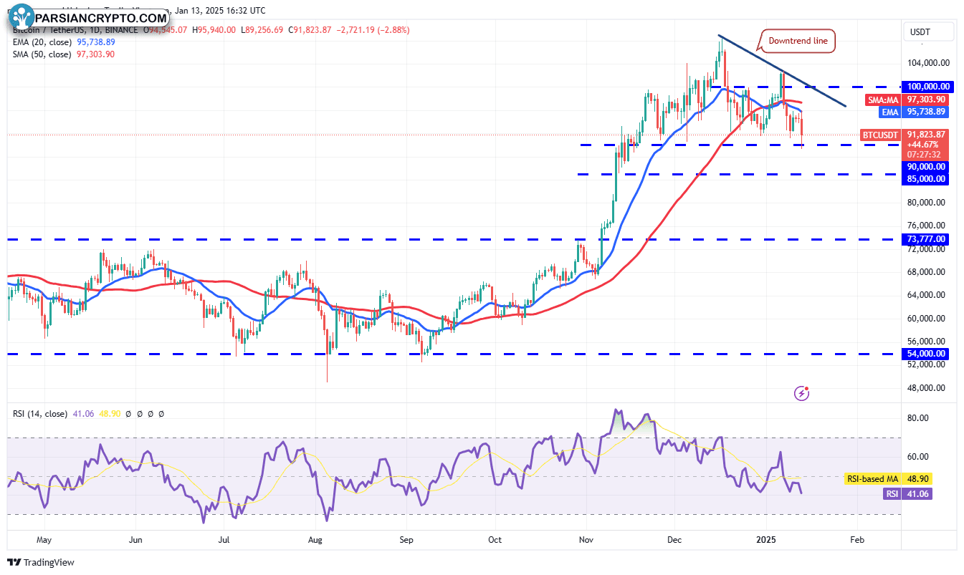Open the TradingView logo link
The image size is (964, 575).
point(41,562)
